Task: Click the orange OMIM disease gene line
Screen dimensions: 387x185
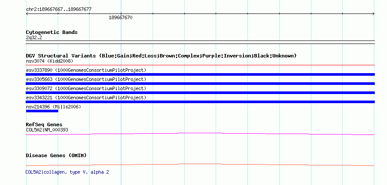Action: click(200, 165)
